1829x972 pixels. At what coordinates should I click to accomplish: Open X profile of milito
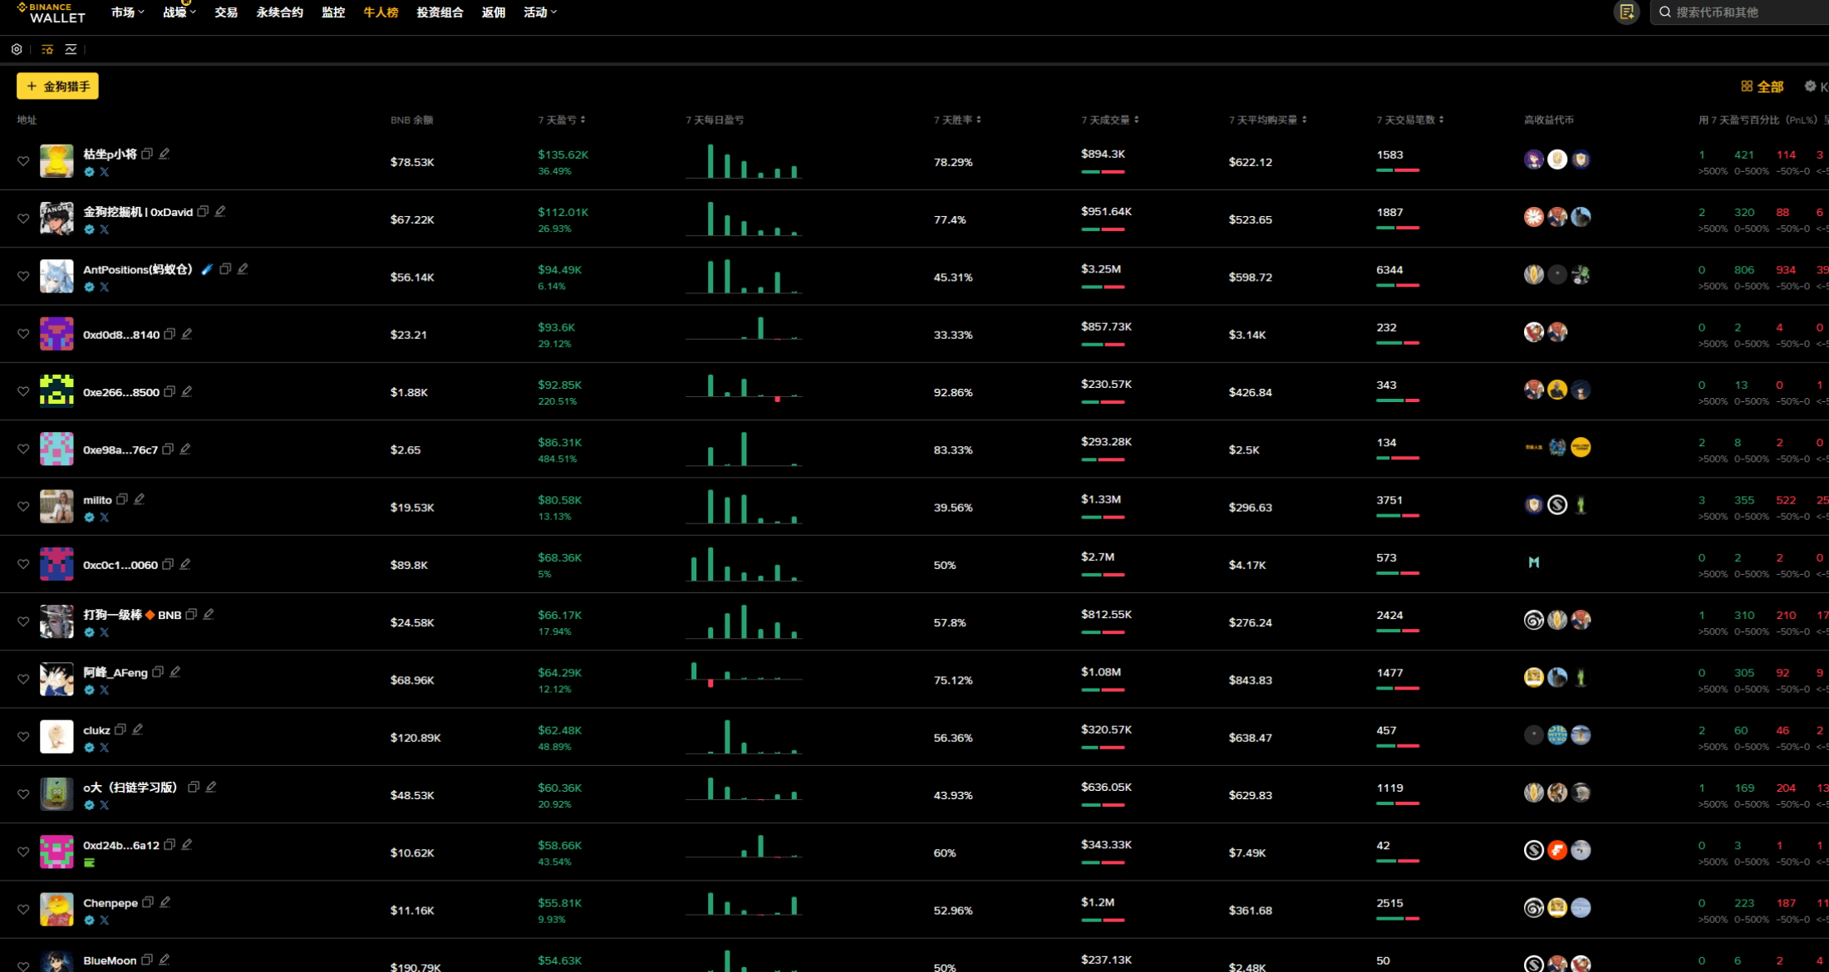tap(105, 518)
